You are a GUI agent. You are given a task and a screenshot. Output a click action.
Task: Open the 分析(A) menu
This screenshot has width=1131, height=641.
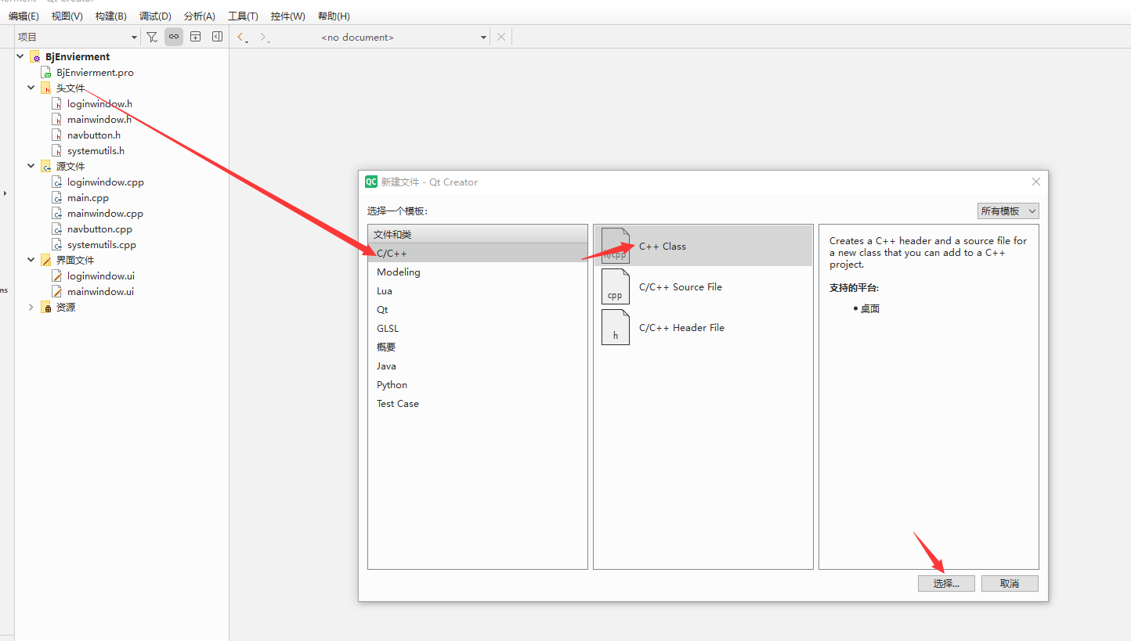point(199,16)
